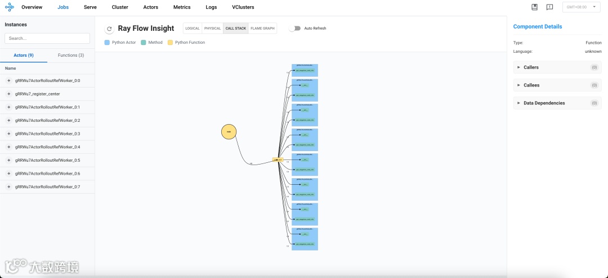Expand gRRWu7ActorRolloutRefWorker_0:3 with plus icon

click(9, 134)
